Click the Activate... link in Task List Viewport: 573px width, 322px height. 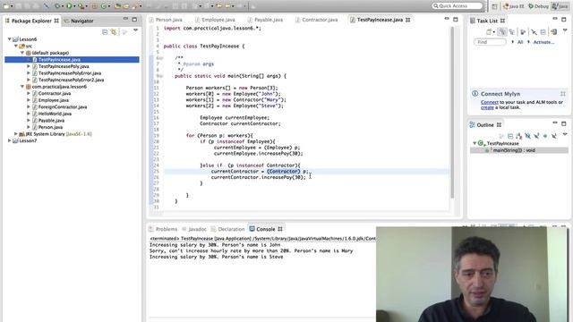(x=543, y=42)
